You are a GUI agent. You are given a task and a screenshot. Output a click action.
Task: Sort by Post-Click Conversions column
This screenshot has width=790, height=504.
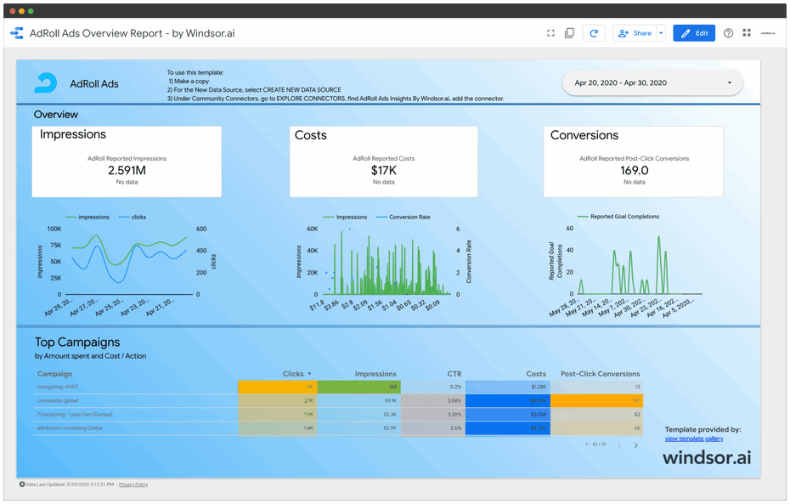[x=600, y=374]
